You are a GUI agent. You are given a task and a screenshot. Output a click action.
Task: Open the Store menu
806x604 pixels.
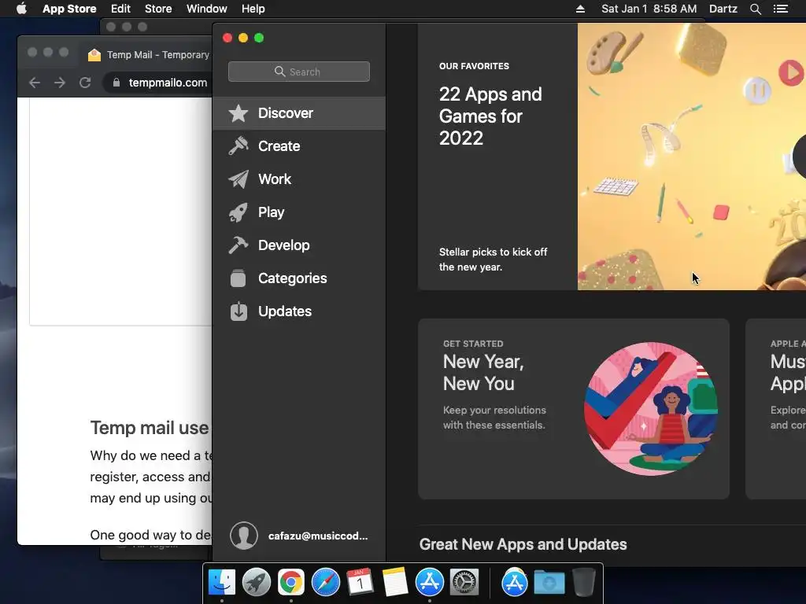(158, 9)
